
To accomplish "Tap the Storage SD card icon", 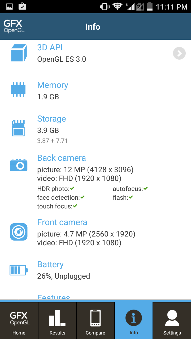I will click(18, 128).
